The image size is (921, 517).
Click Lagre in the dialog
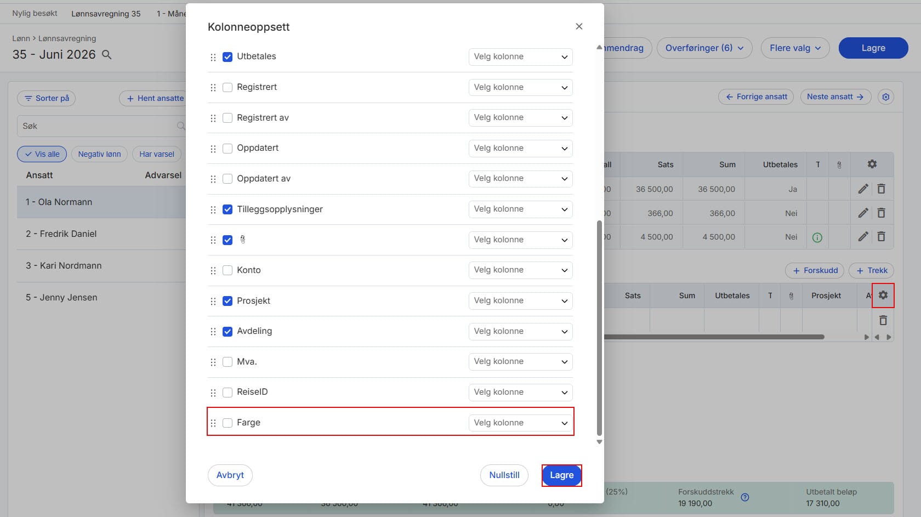(562, 475)
